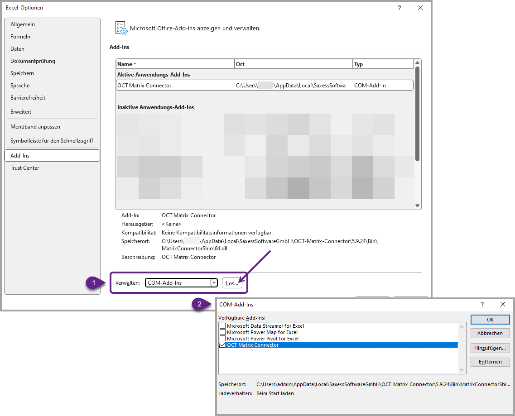
Task: Click the Los... button
Action: pos(232,283)
